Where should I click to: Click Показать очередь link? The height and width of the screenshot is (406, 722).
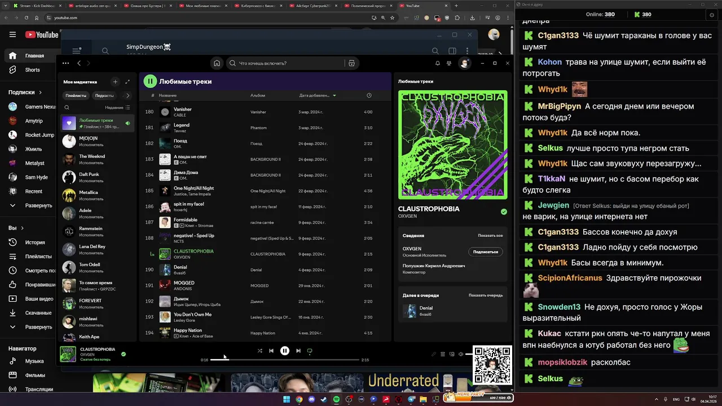[x=486, y=295]
